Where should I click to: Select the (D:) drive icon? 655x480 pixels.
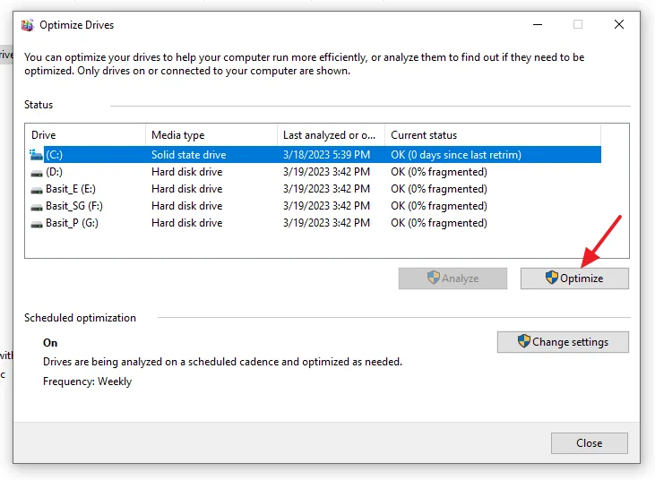pos(37,172)
